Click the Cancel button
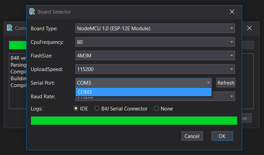264x155 pixels. [192, 136]
